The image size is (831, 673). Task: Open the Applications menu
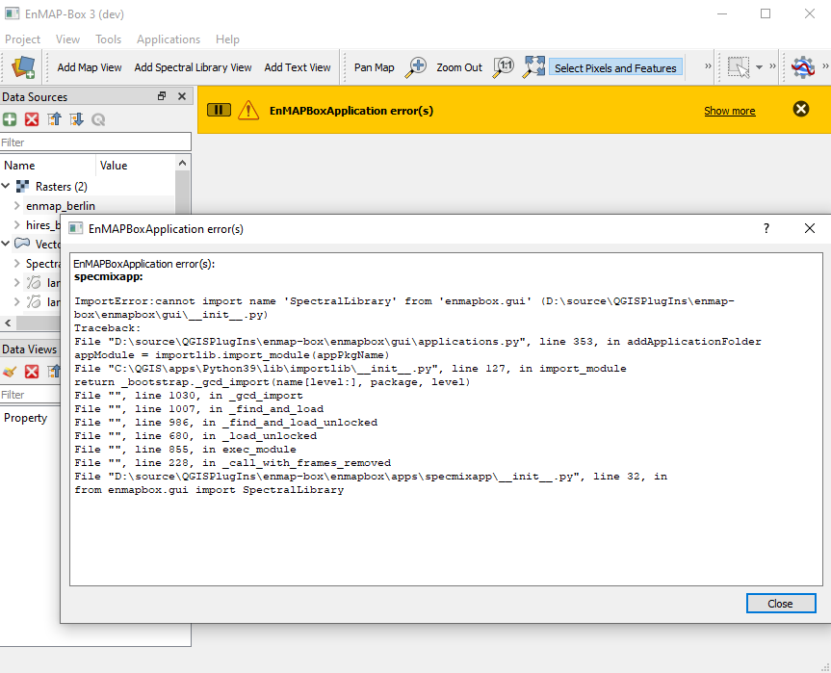(169, 39)
